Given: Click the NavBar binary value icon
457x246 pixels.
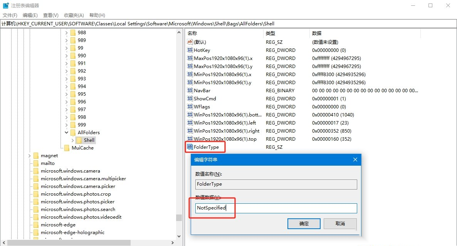Looking at the screenshot, I should (x=190, y=90).
